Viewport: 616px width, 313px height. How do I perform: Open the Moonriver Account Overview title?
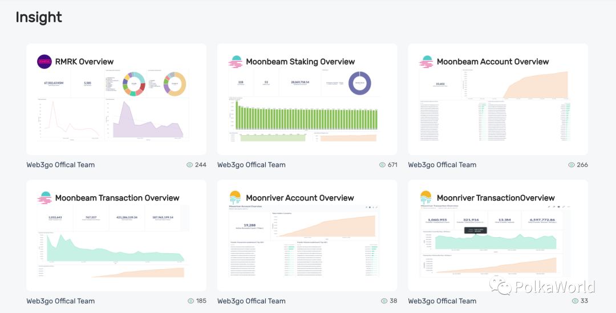tap(300, 198)
